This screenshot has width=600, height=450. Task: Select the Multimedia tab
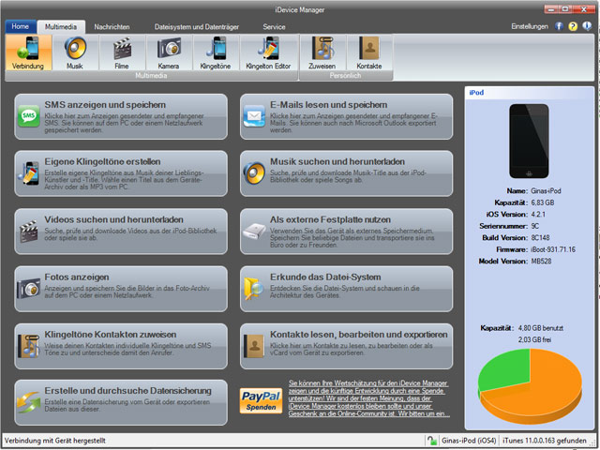point(61,27)
